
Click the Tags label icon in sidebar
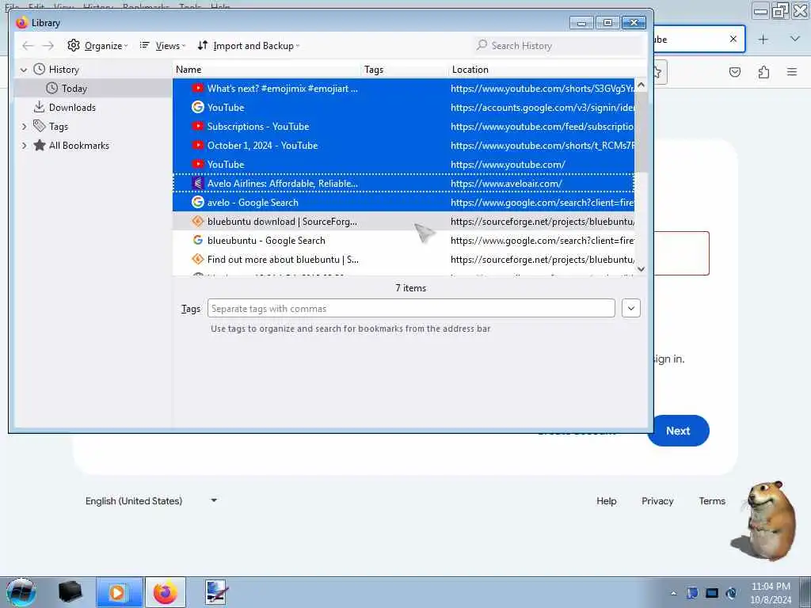tap(40, 126)
